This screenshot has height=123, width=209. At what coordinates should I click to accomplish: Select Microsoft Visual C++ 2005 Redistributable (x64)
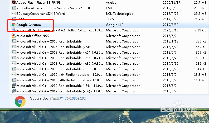pos(53,47)
